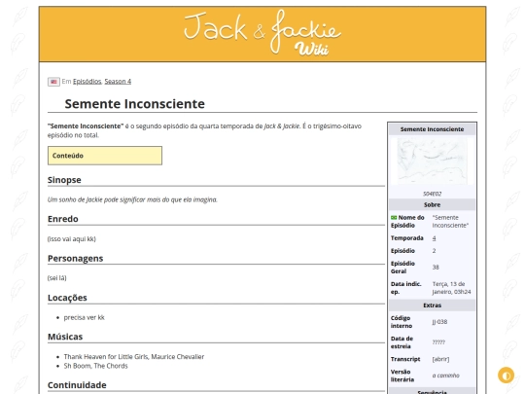Image resolution: width=525 pixels, height=394 pixels.
Task: Open the Jack & Jackie Wiki logo
Action: point(262,33)
